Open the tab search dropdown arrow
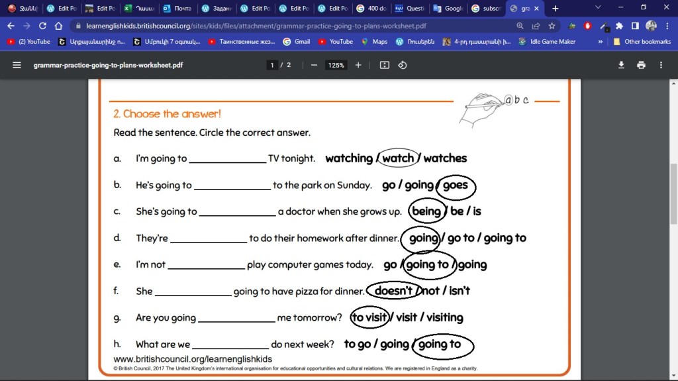The height and width of the screenshot is (381, 678). pyautogui.click(x=598, y=8)
